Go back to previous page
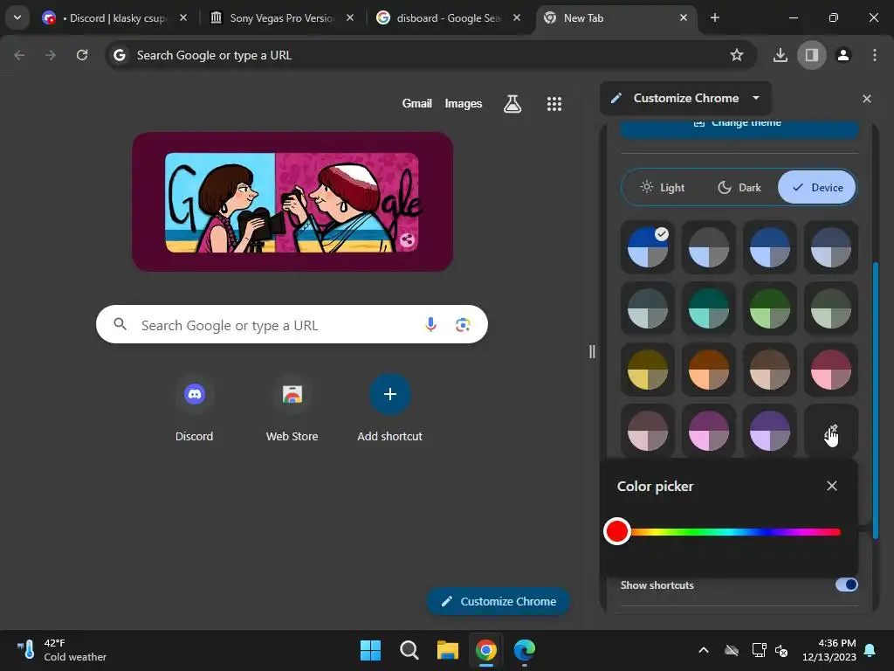Screen dimensions: 894x671 (19, 55)
